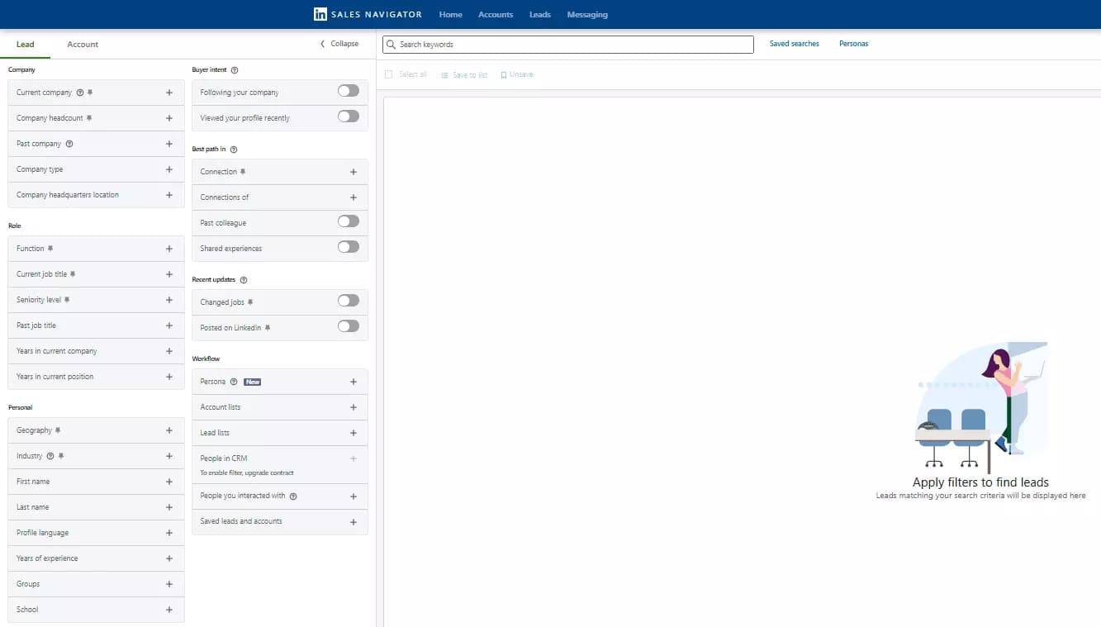Turn on the Changed jobs toggle
The image size is (1101, 627).
pos(348,301)
